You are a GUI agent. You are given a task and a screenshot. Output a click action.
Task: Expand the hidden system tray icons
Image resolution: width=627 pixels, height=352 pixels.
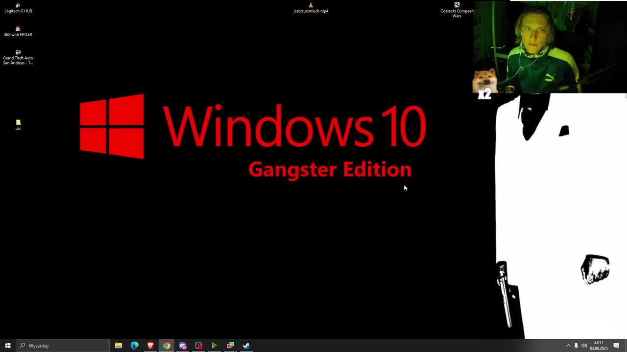(x=568, y=346)
